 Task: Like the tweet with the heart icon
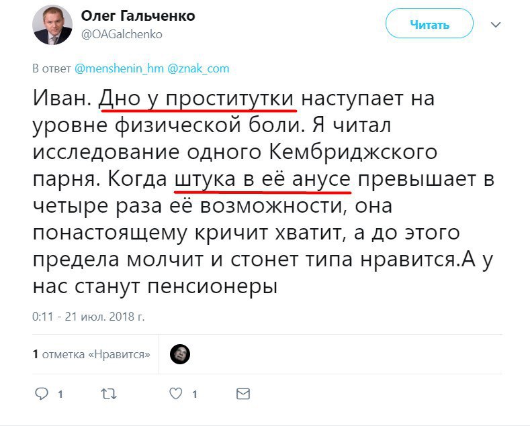tap(176, 394)
